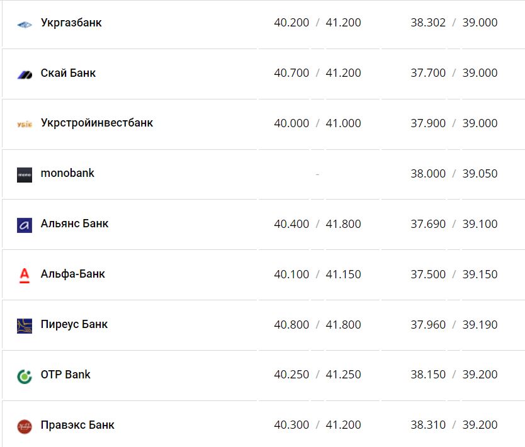Click the 40.800 / 41.800 Пиреус Банк rate

coord(317,325)
